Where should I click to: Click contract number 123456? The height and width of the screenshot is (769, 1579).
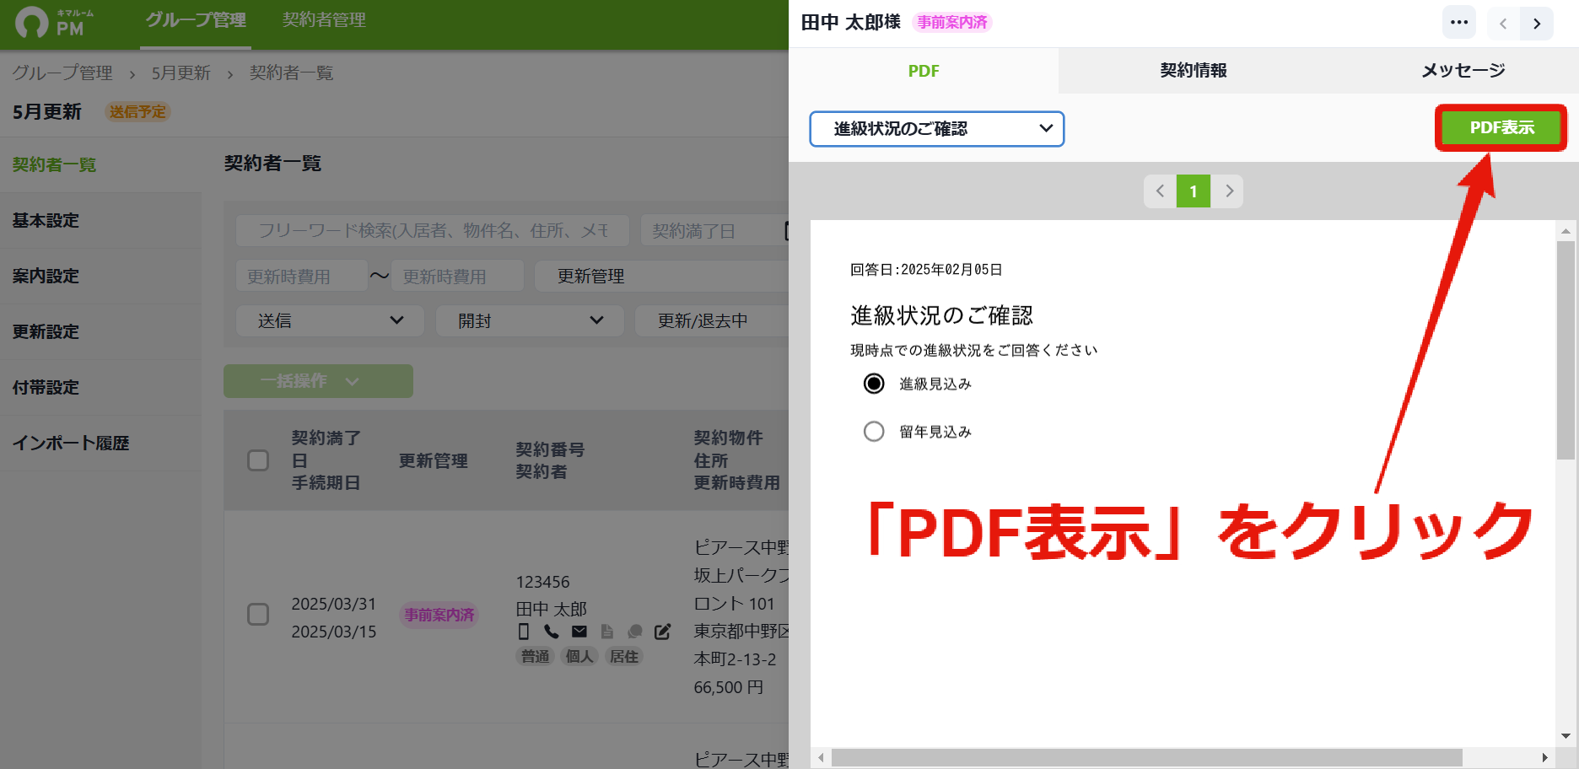click(542, 582)
